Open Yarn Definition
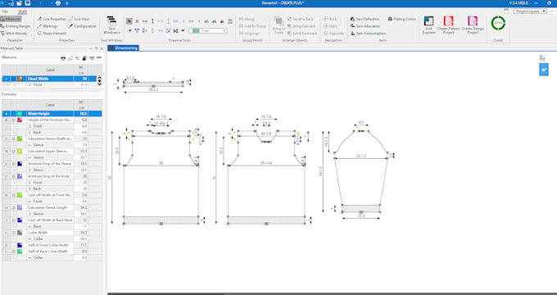Image resolution: width=557 pixels, height=295 pixels. pos(365,19)
